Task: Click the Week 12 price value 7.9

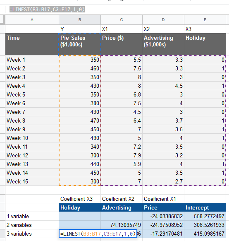Action: coord(122,155)
